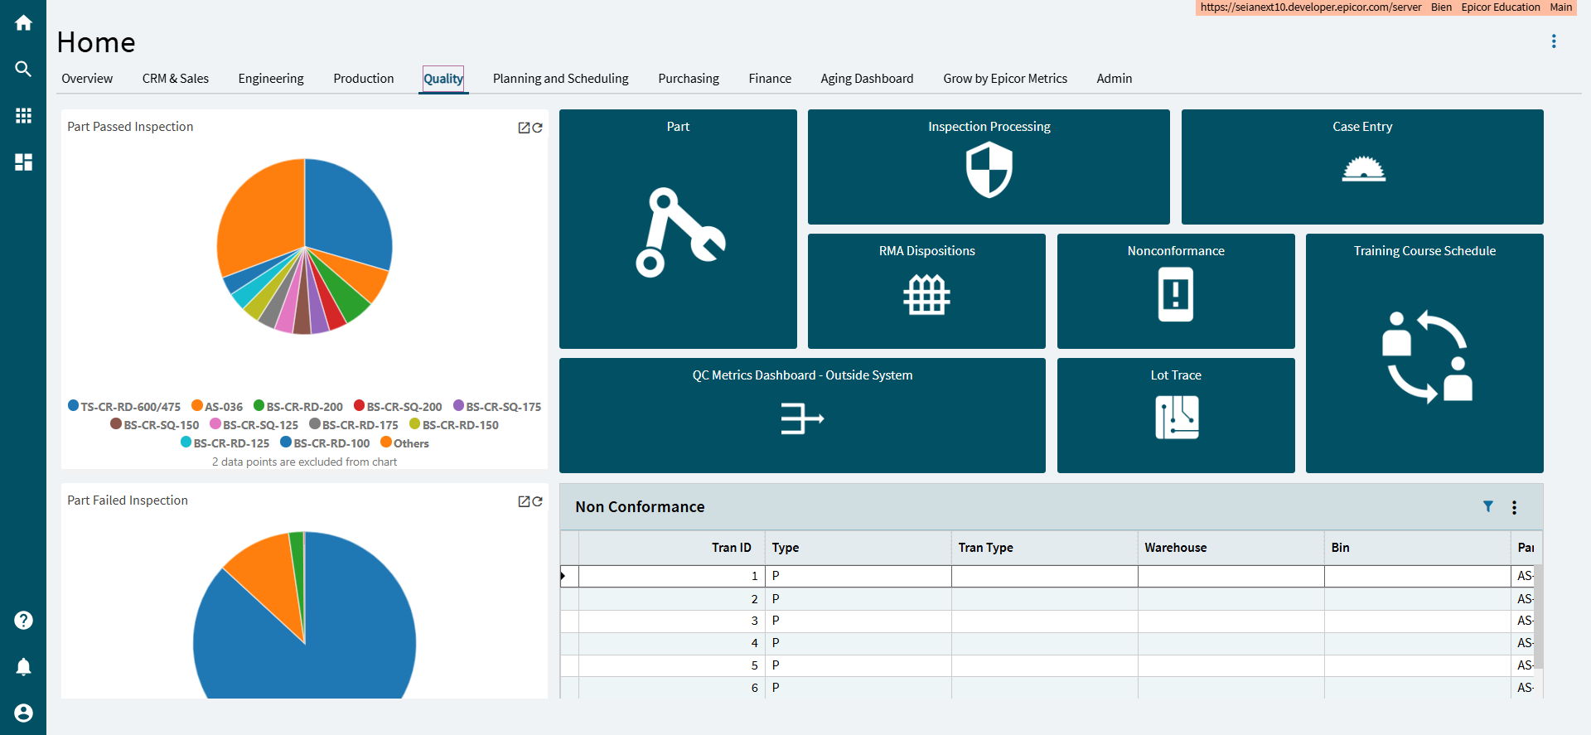Image resolution: width=1591 pixels, height=735 pixels.
Task: Expand Part Failed Inspection chart in new window
Action: 524,501
